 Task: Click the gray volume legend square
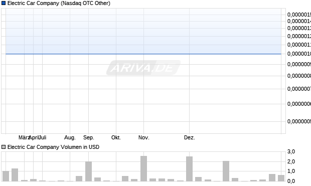(x=4, y=147)
